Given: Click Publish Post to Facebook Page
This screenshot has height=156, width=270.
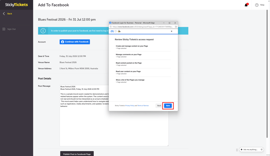Looking at the screenshot, I should pyautogui.click(x=77, y=154).
